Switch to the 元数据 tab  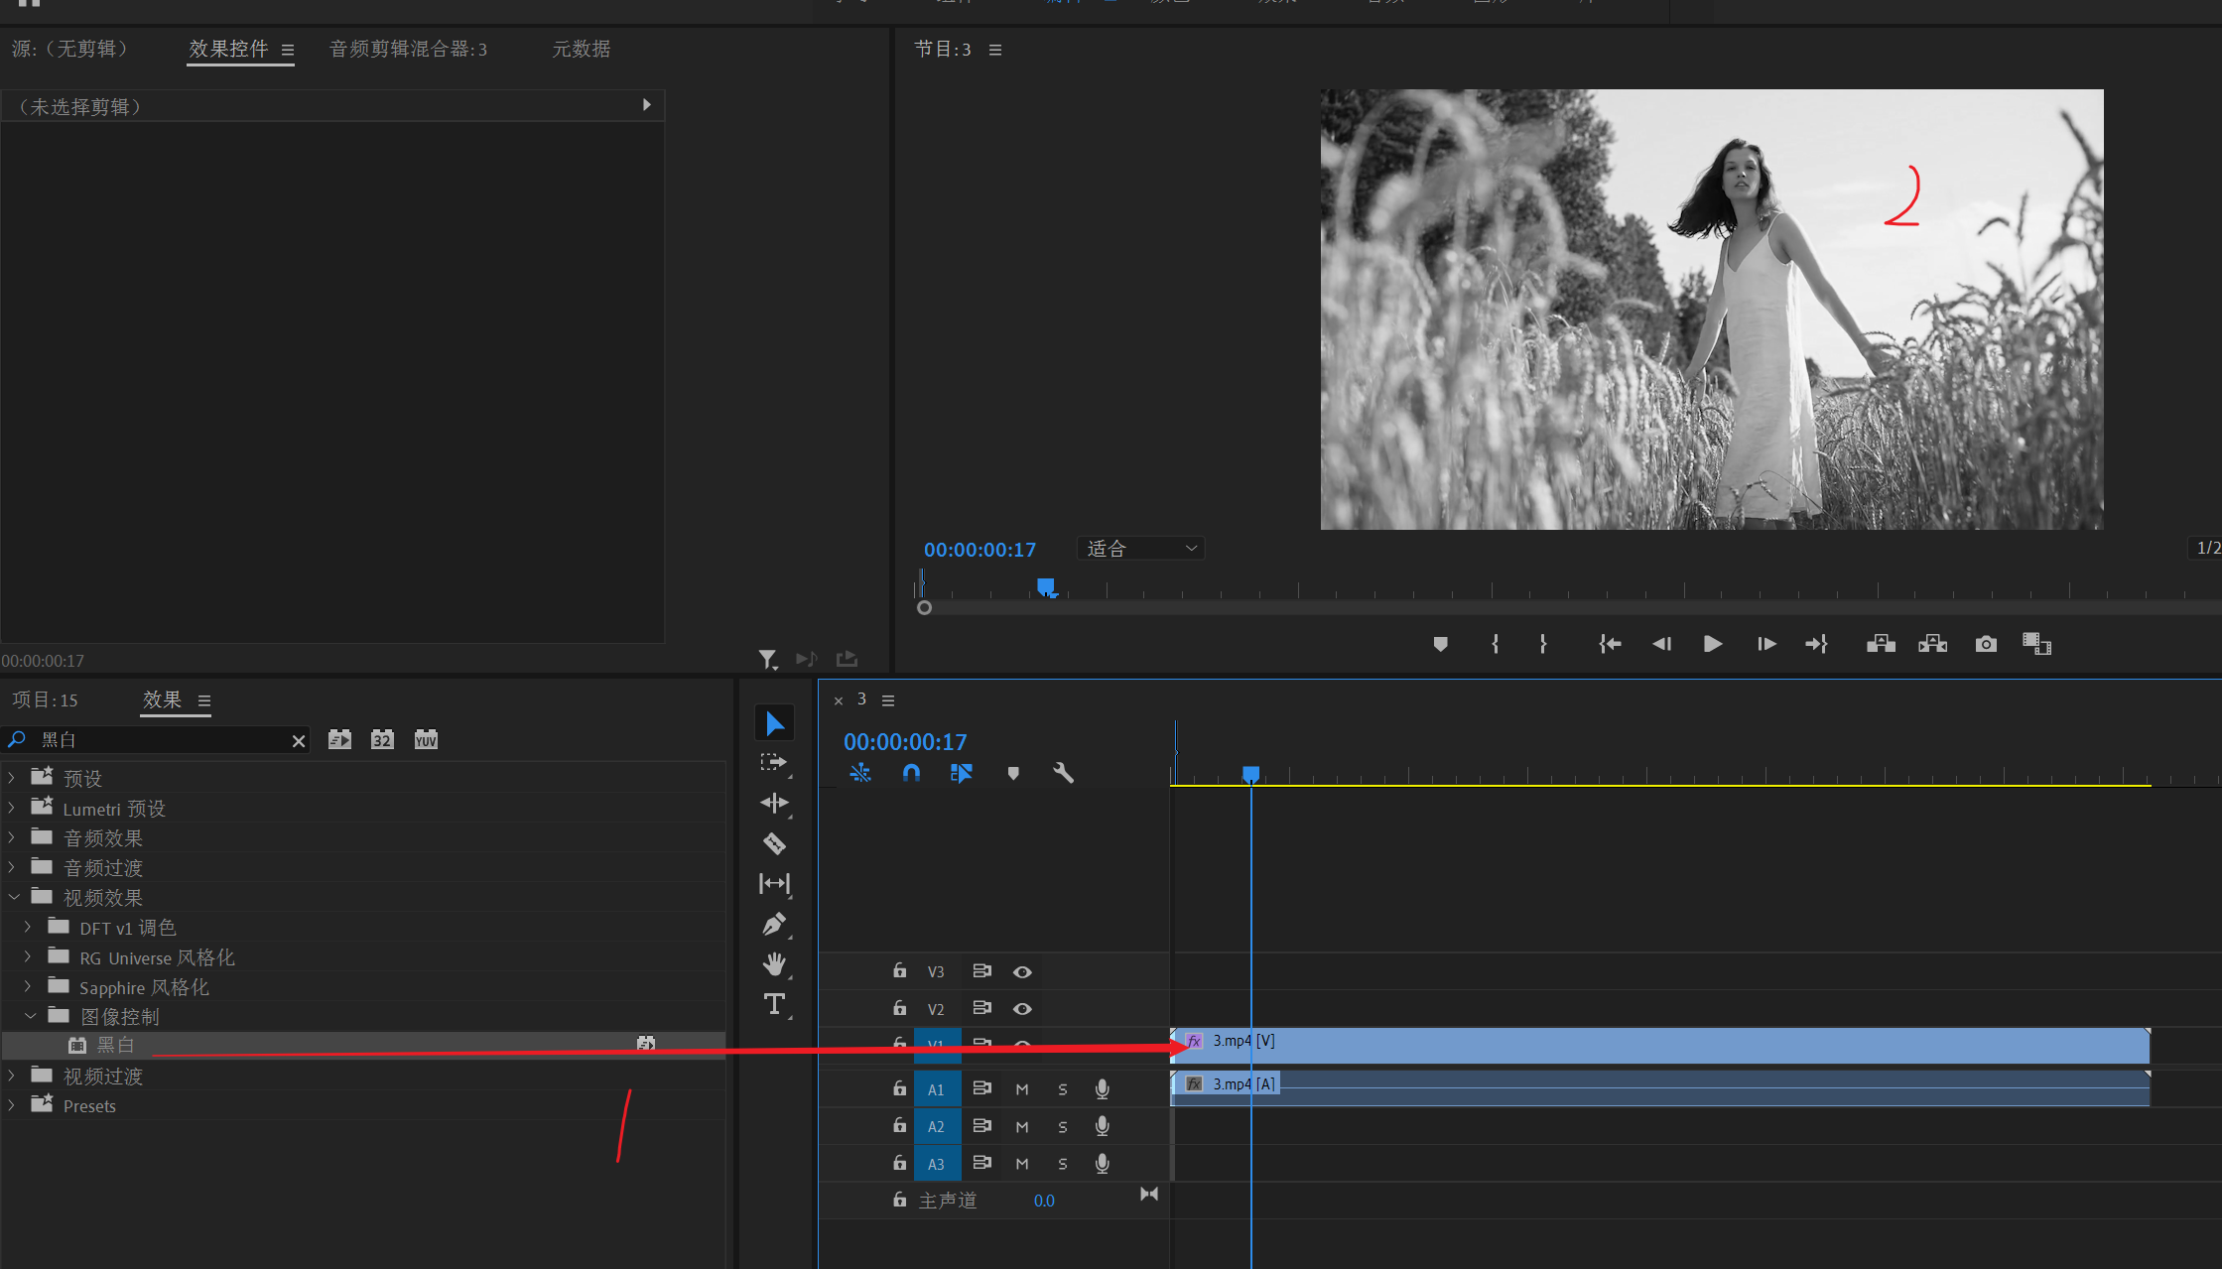[x=581, y=49]
